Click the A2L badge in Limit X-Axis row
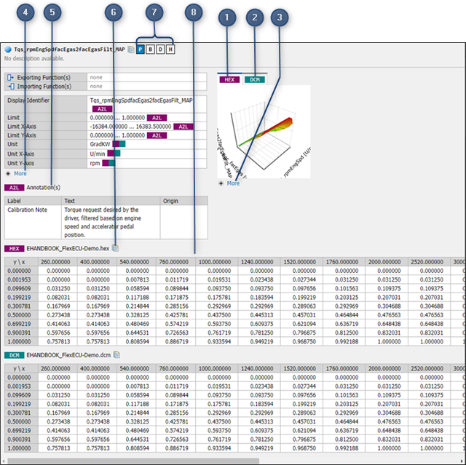Screen dimensions: 466x465 (183, 126)
